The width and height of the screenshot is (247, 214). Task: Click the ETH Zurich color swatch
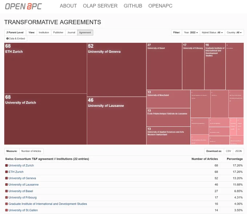[7, 172]
